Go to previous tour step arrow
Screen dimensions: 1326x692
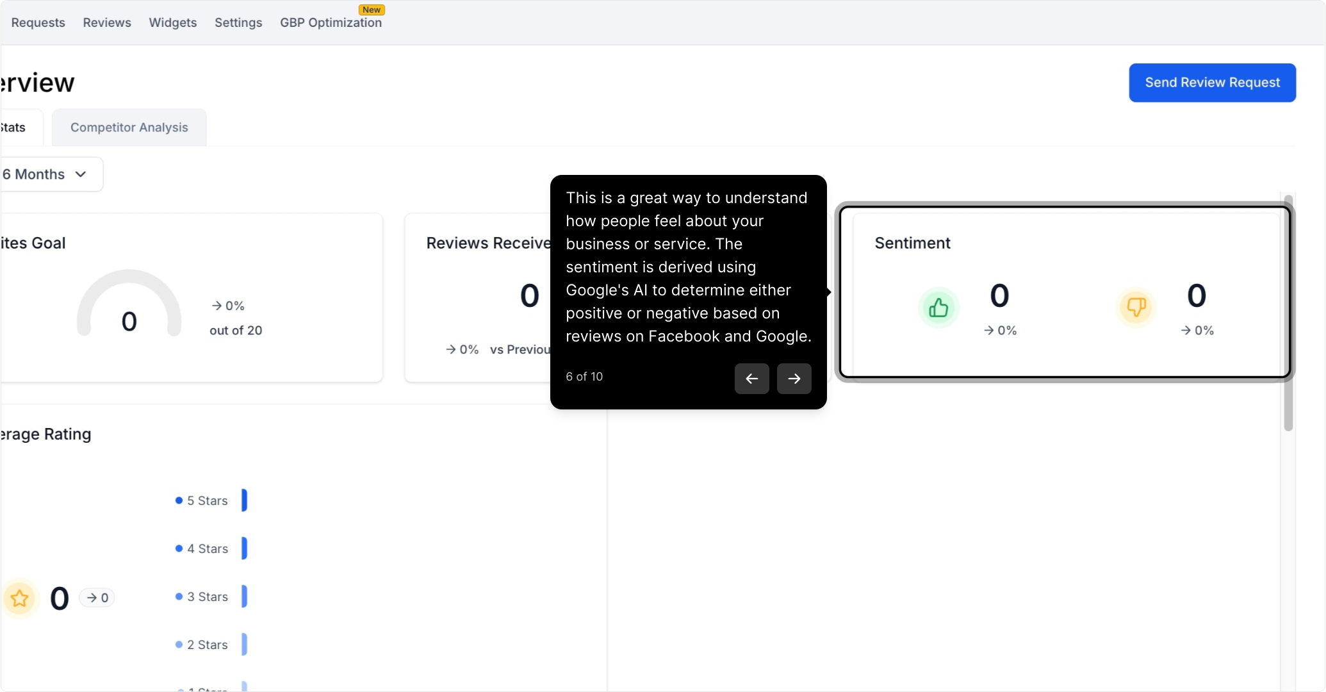pyautogui.click(x=751, y=379)
